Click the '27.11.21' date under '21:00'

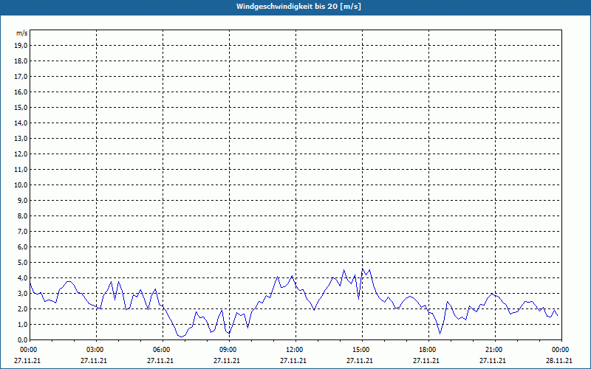(493, 360)
